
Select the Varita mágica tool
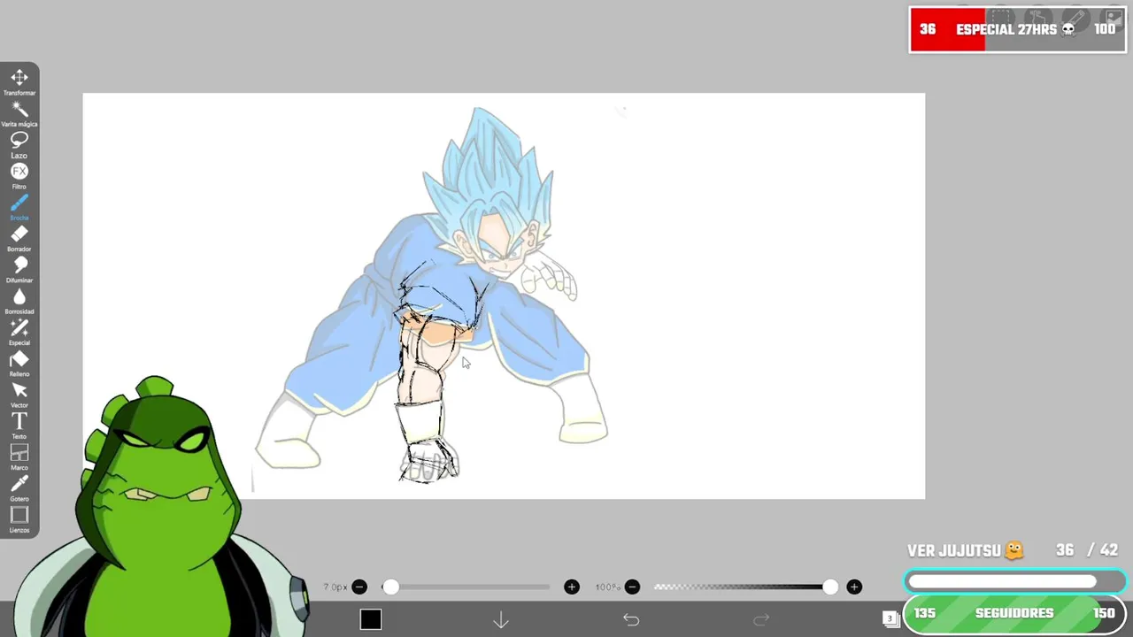[x=19, y=113]
